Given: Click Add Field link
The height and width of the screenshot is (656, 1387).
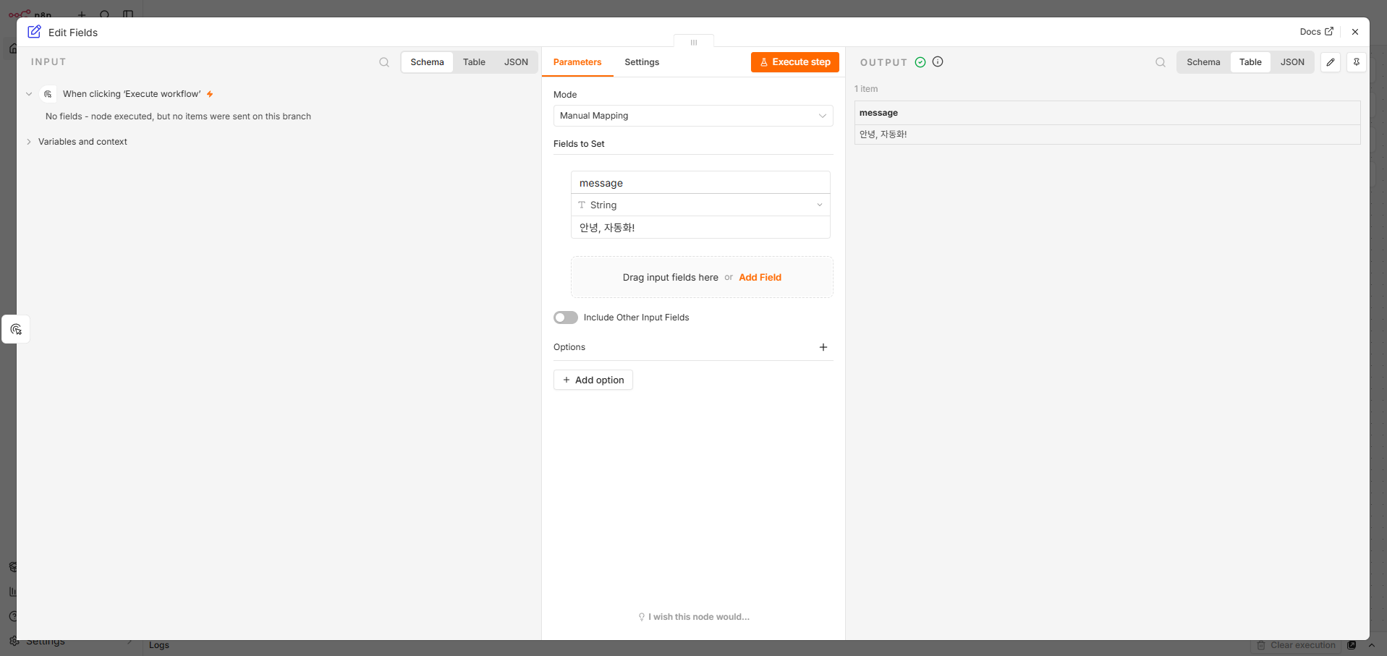Looking at the screenshot, I should (x=760, y=277).
